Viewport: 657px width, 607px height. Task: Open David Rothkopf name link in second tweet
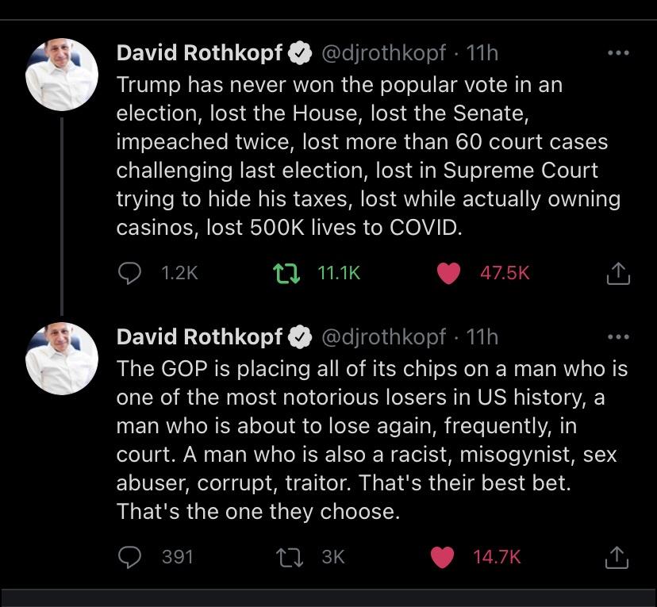point(199,337)
